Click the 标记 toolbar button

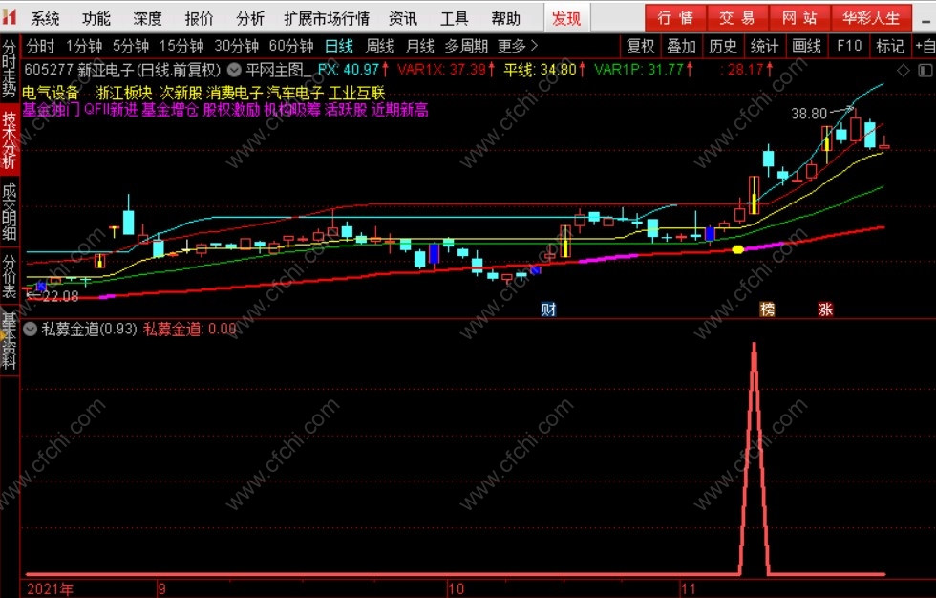890,46
